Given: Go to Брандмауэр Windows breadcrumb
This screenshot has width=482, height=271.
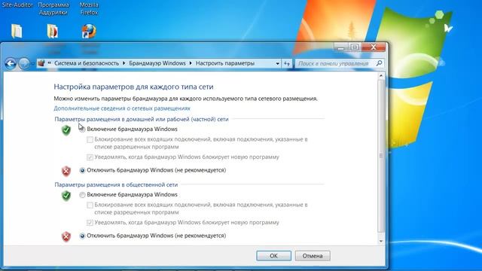Looking at the screenshot, I should tap(157, 63).
